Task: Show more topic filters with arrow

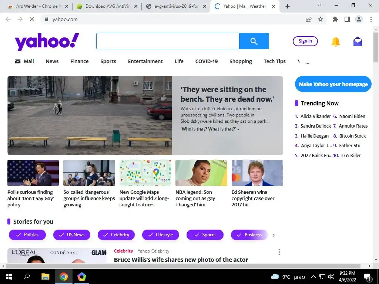Action: coord(274,235)
